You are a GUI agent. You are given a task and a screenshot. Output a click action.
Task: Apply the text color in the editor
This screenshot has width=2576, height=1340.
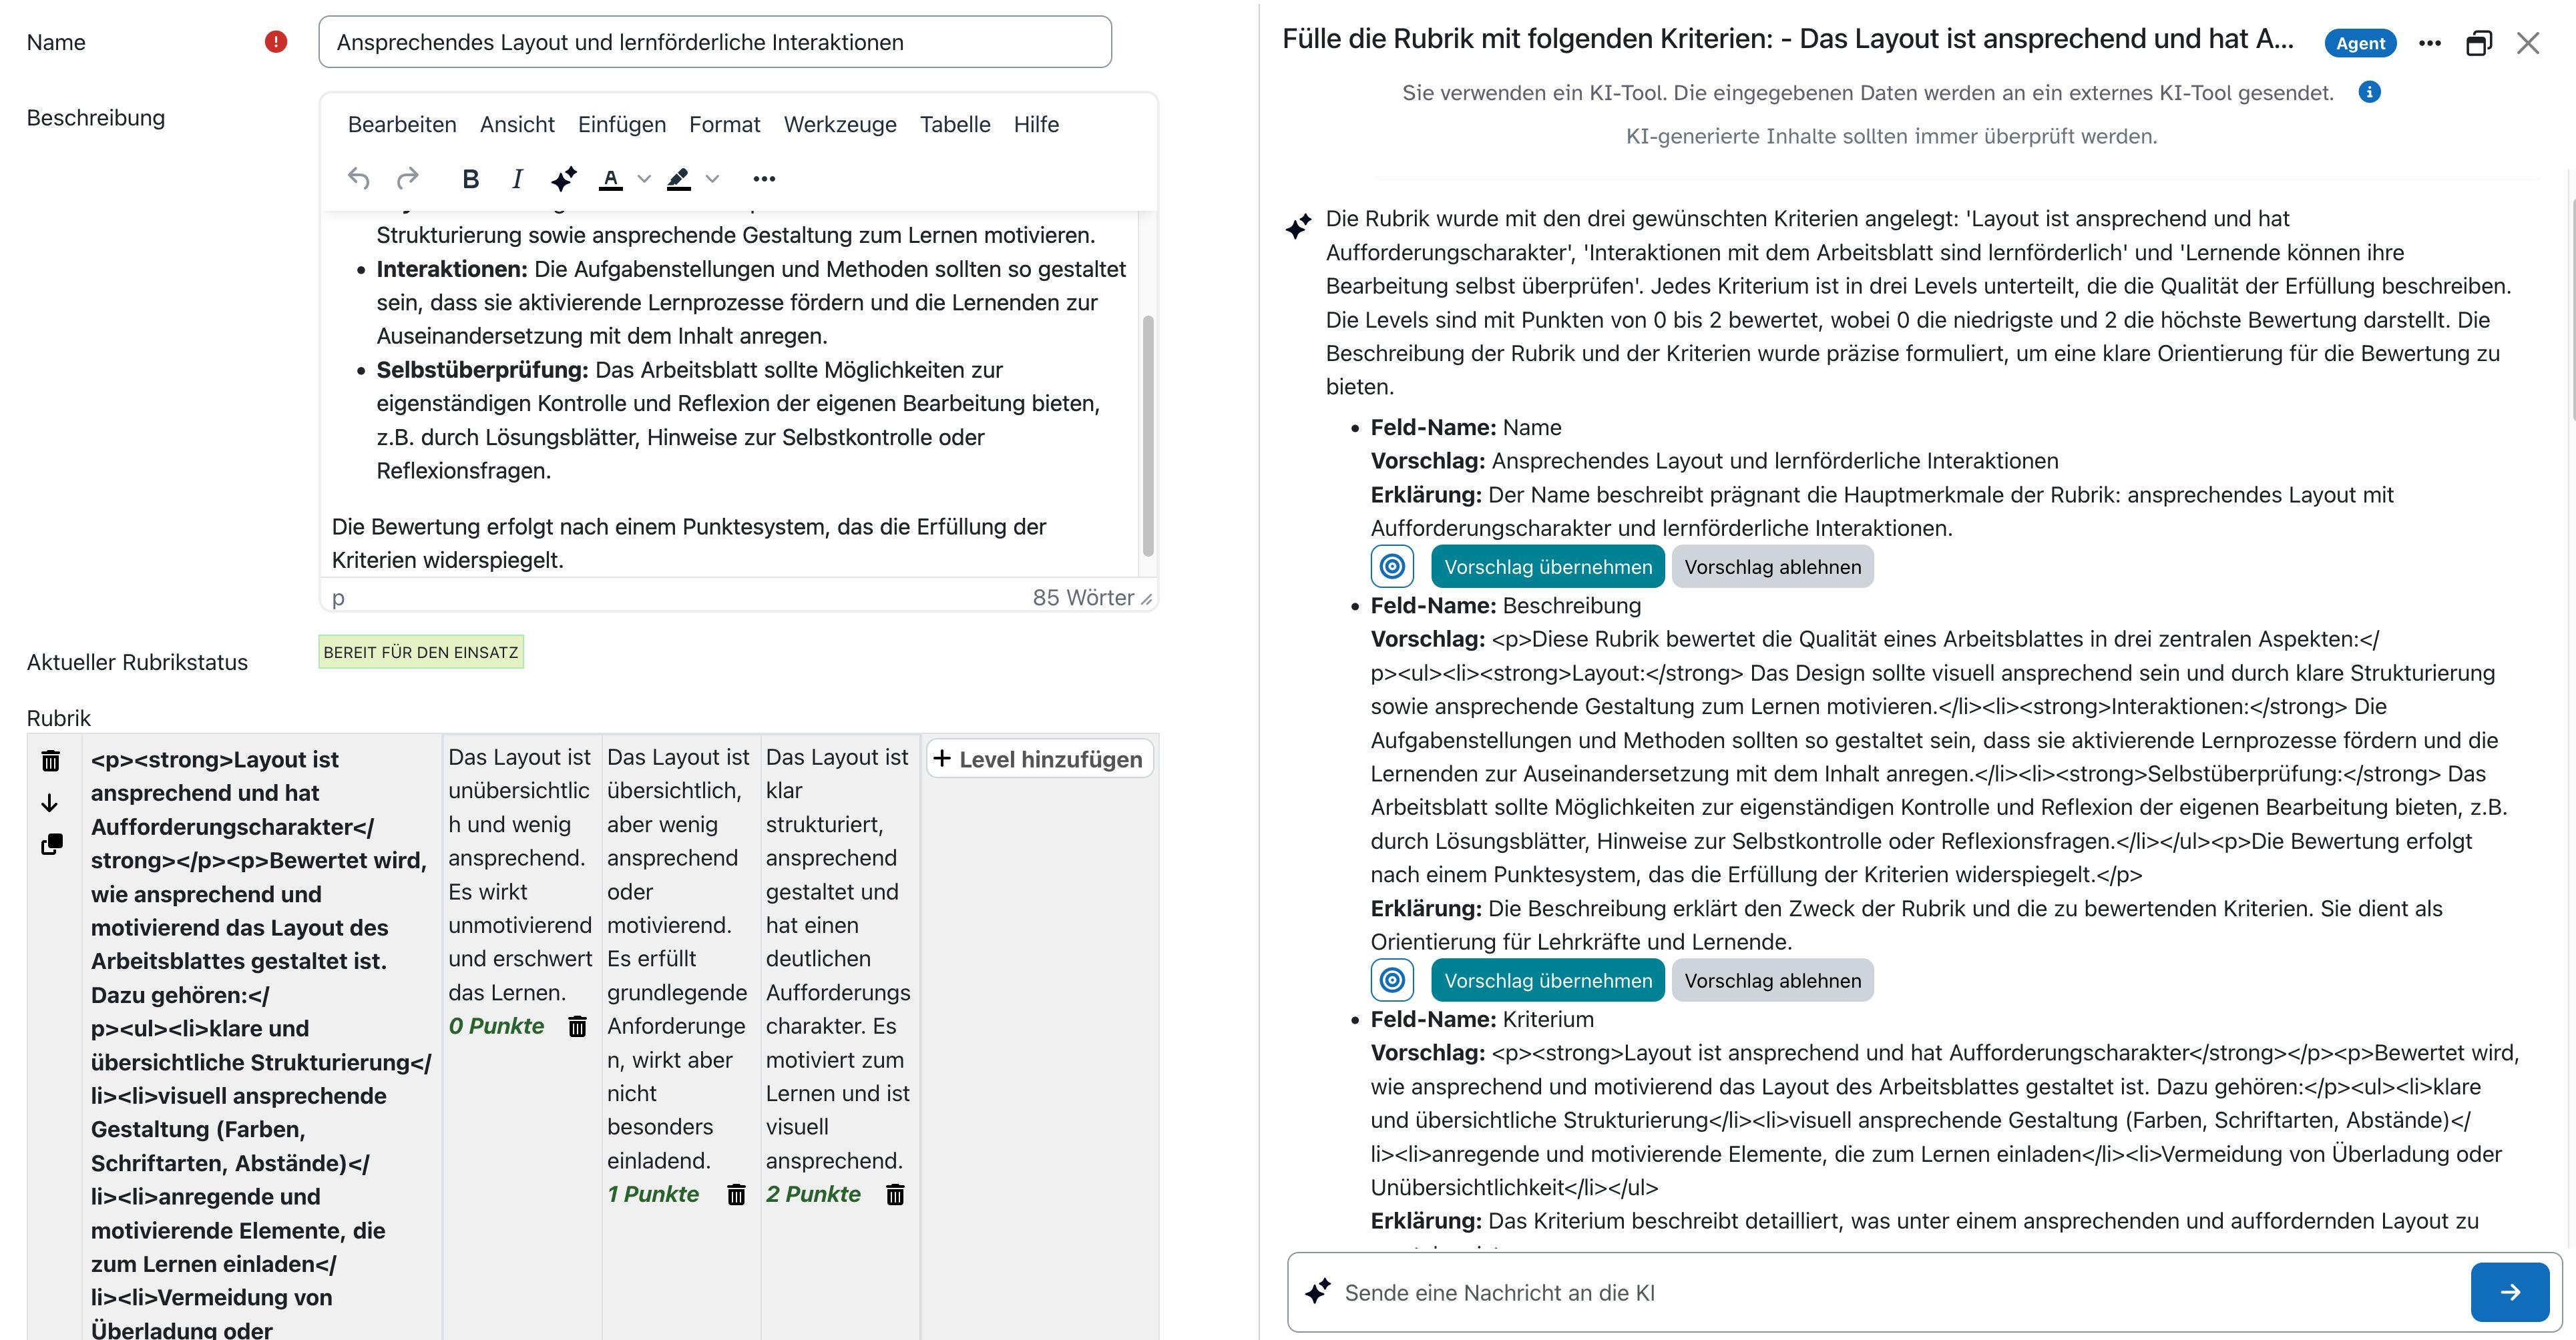[610, 179]
